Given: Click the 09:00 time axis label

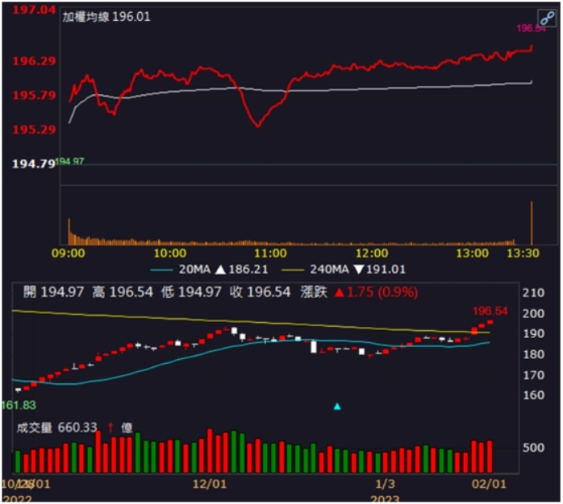Looking at the screenshot, I should (69, 253).
